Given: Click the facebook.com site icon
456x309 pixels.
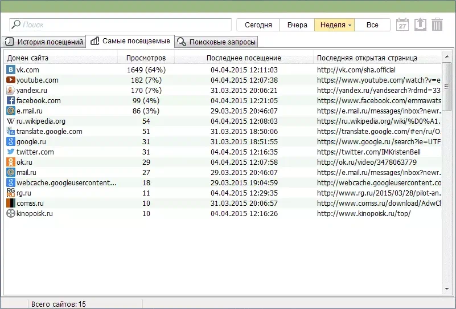Looking at the screenshot, I should click(x=10, y=100).
